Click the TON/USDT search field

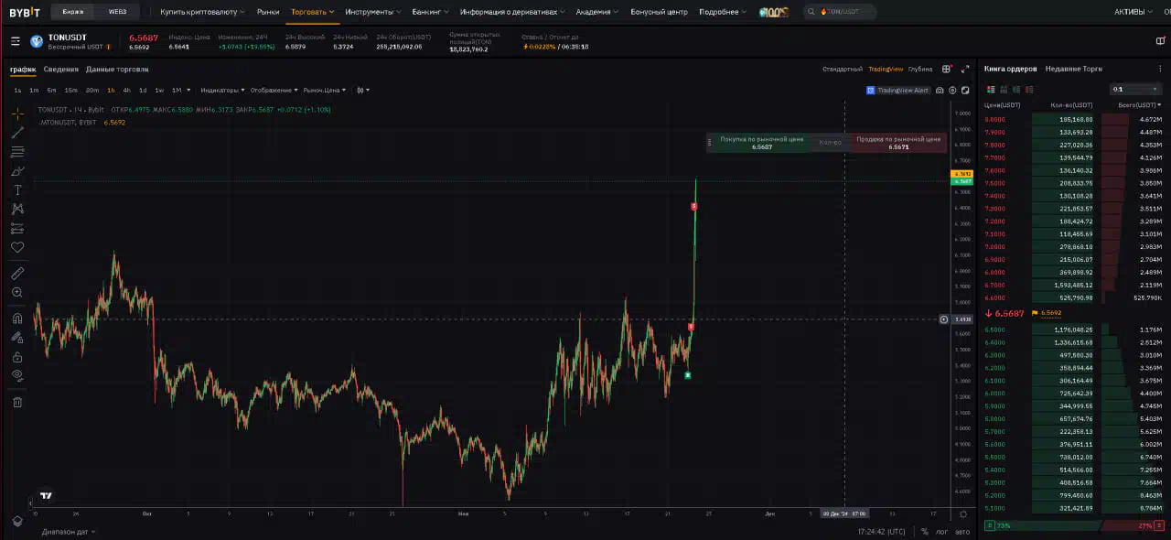tap(840, 12)
